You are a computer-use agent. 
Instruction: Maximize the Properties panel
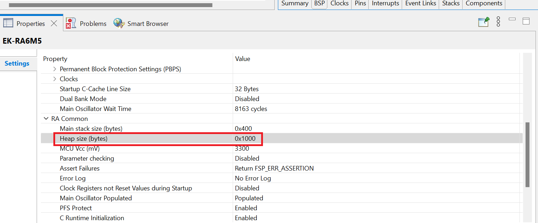coord(526,21)
